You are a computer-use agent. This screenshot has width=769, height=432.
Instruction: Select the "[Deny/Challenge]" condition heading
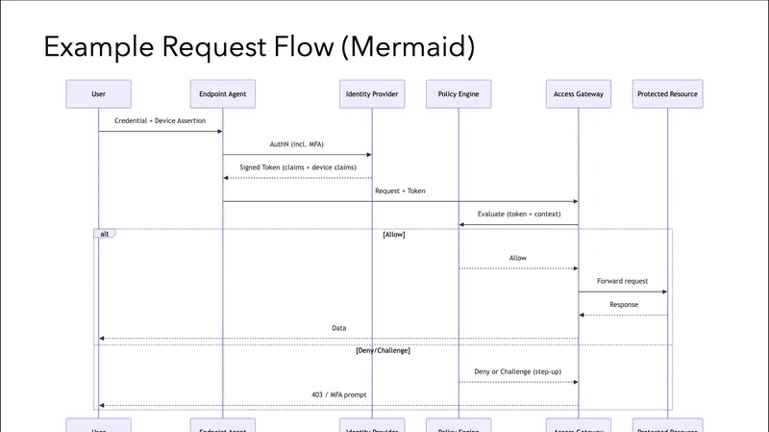click(383, 350)
